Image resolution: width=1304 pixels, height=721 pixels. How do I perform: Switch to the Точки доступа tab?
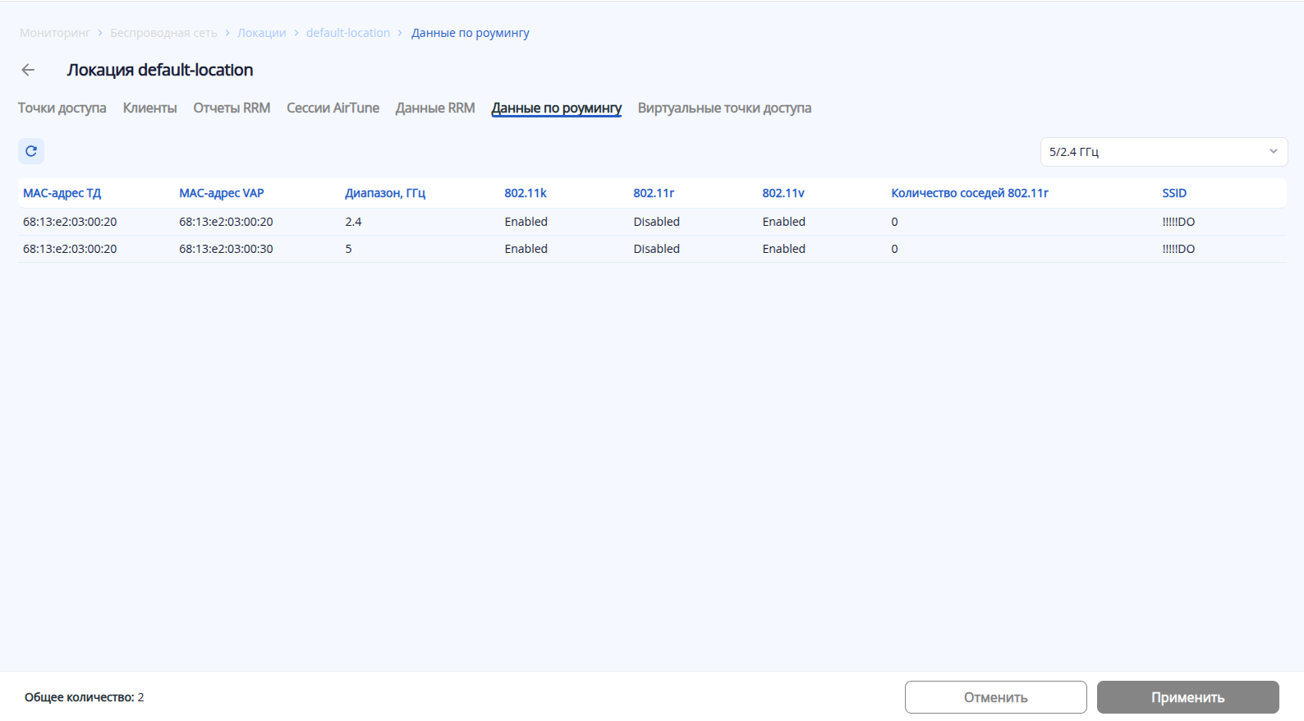[x=62, y=108]
